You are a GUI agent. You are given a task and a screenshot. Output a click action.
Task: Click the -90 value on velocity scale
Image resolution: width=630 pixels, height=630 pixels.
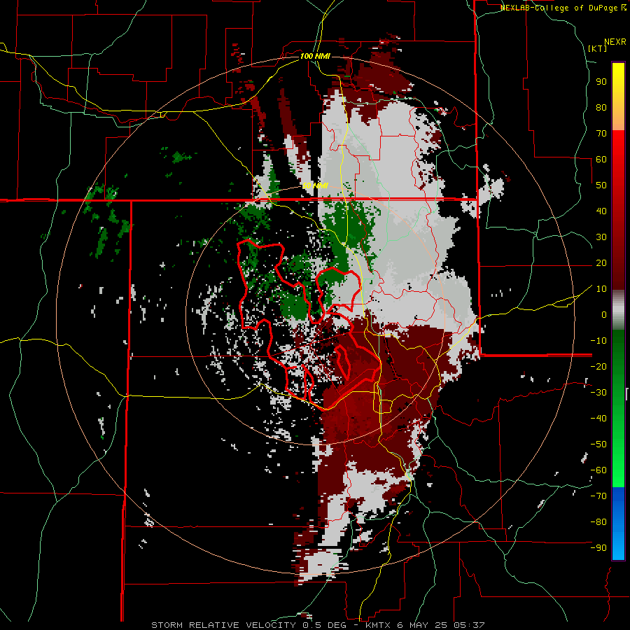[598, 548]
